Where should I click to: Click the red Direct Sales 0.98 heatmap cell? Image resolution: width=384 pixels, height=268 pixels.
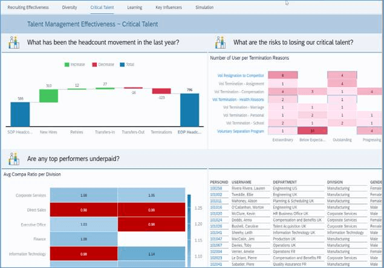pyautogui.click(x=83, y=209)
